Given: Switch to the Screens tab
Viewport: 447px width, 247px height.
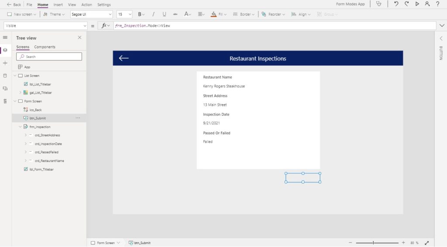Looking at the screenshot, I should click(x=23, y=47).
